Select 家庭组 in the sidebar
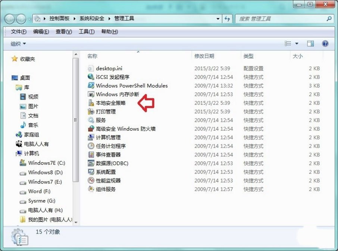The height and width of the screenshot is (251, 338). tap(27, 135)
